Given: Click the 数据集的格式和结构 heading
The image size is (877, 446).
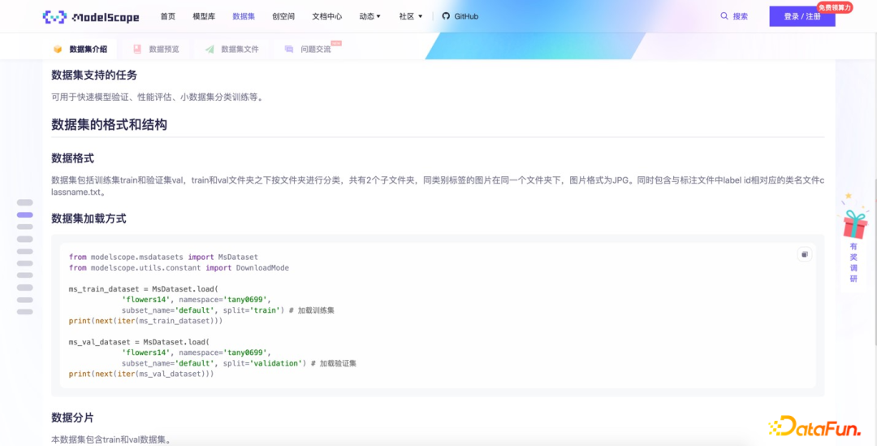Looking at the screenshot, I should [109, 124].
